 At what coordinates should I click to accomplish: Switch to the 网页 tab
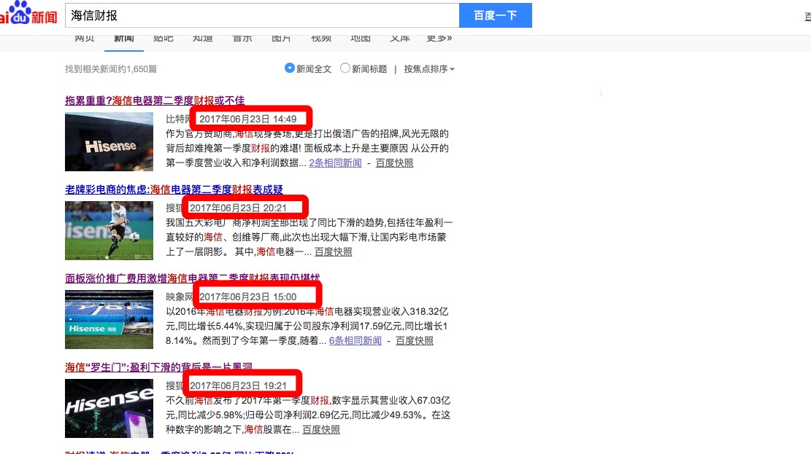point(85,39)
